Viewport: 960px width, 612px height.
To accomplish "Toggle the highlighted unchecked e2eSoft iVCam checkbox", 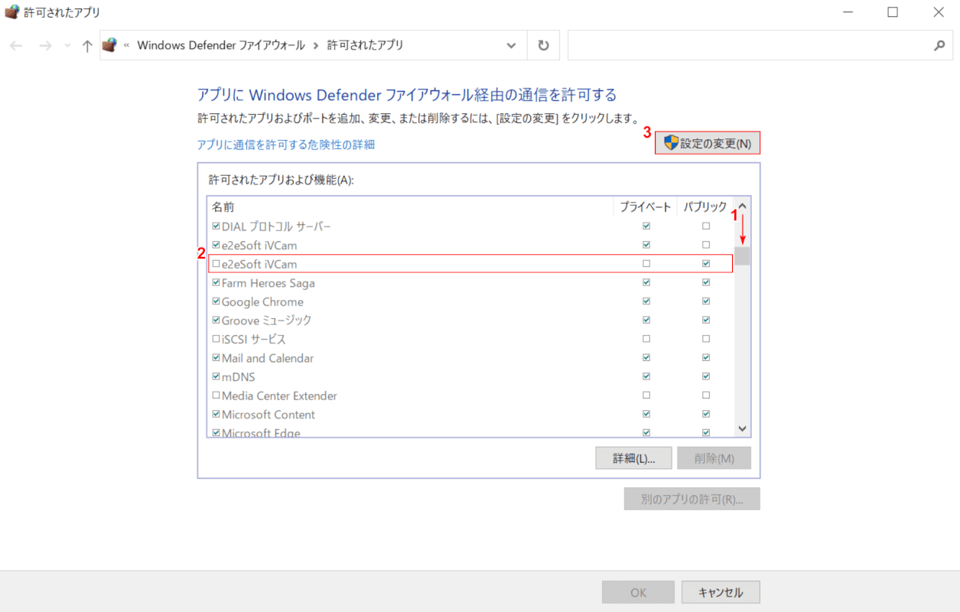I will pos(216,264).
